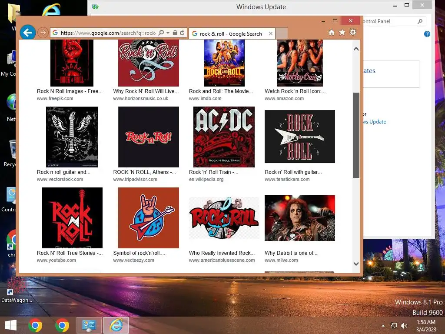Viewport: 445px width, 334px height.
Task: Open the volume speaker tray icon
Action: pyautogui.click(x=404, y=326)
